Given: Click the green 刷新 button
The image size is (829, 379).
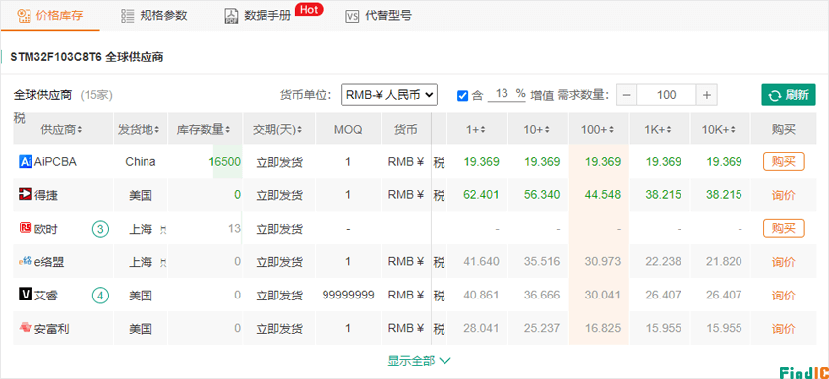Looking at the screenshot, I should click(789, 95).
